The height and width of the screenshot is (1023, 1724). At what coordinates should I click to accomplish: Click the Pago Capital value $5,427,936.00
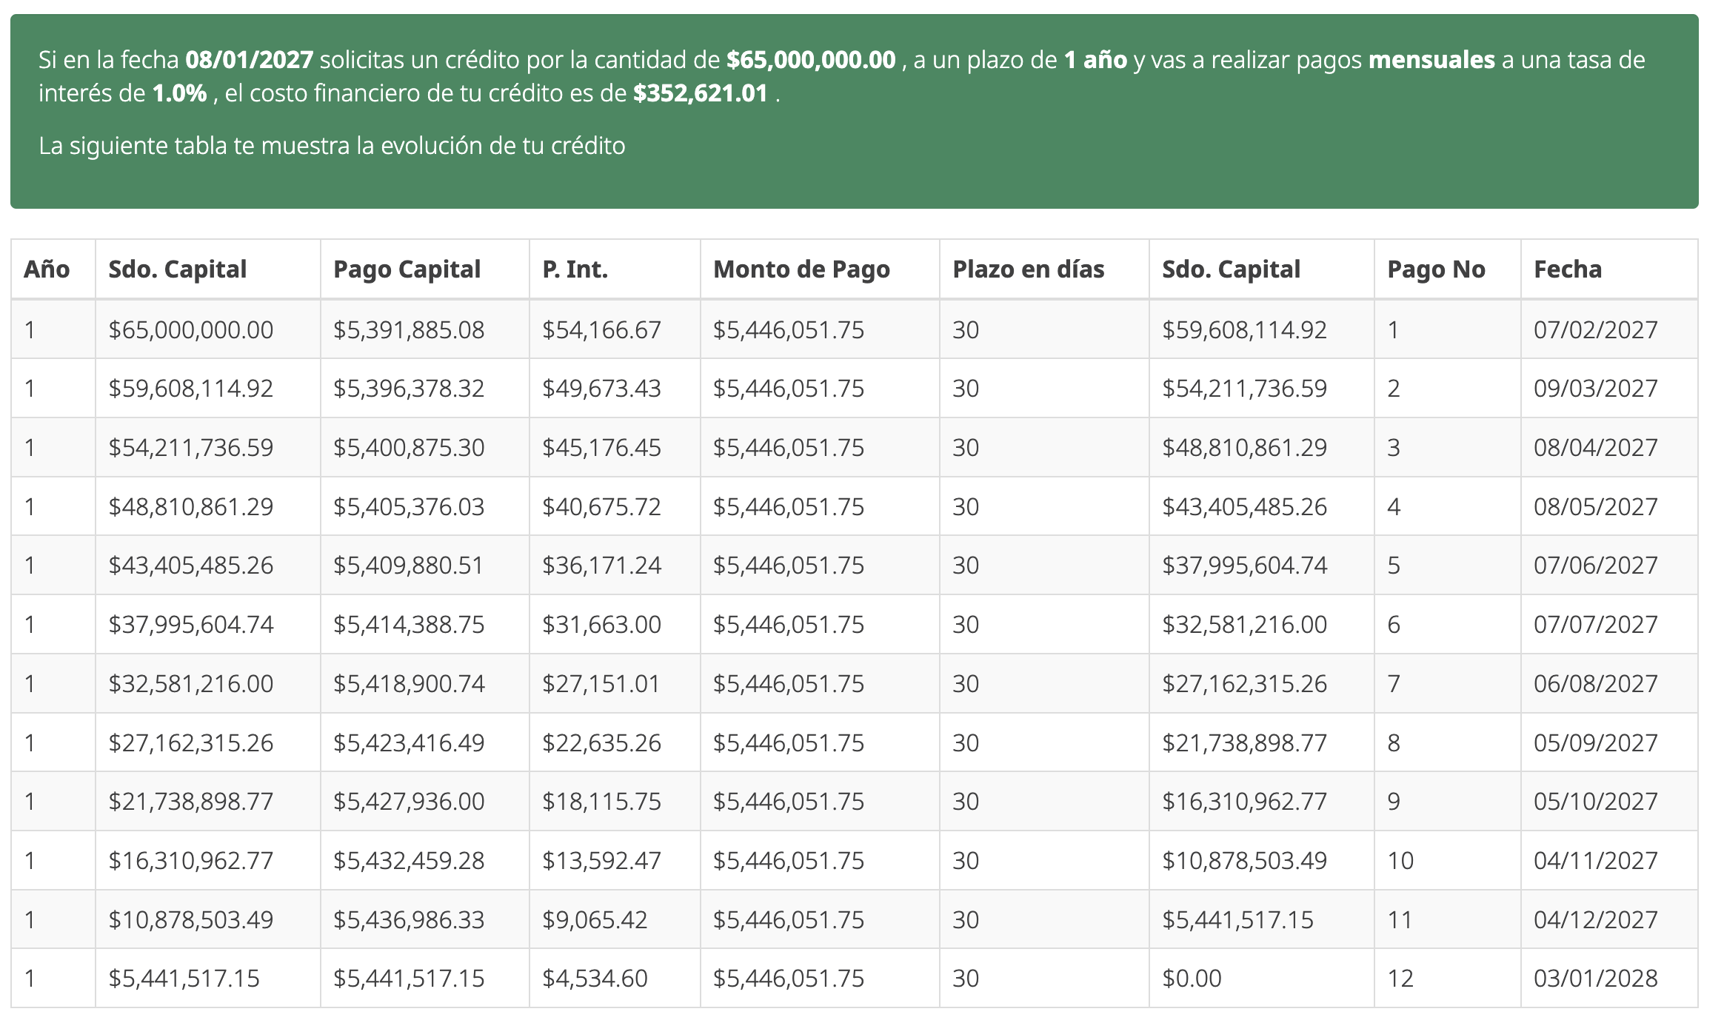(409, 802)
